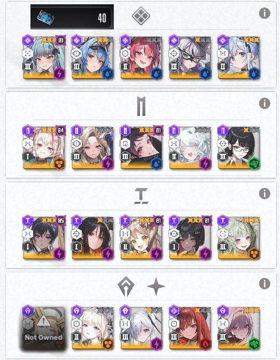
Task: Click the Abnormal four-point star emblem
Action: point(156,286)
